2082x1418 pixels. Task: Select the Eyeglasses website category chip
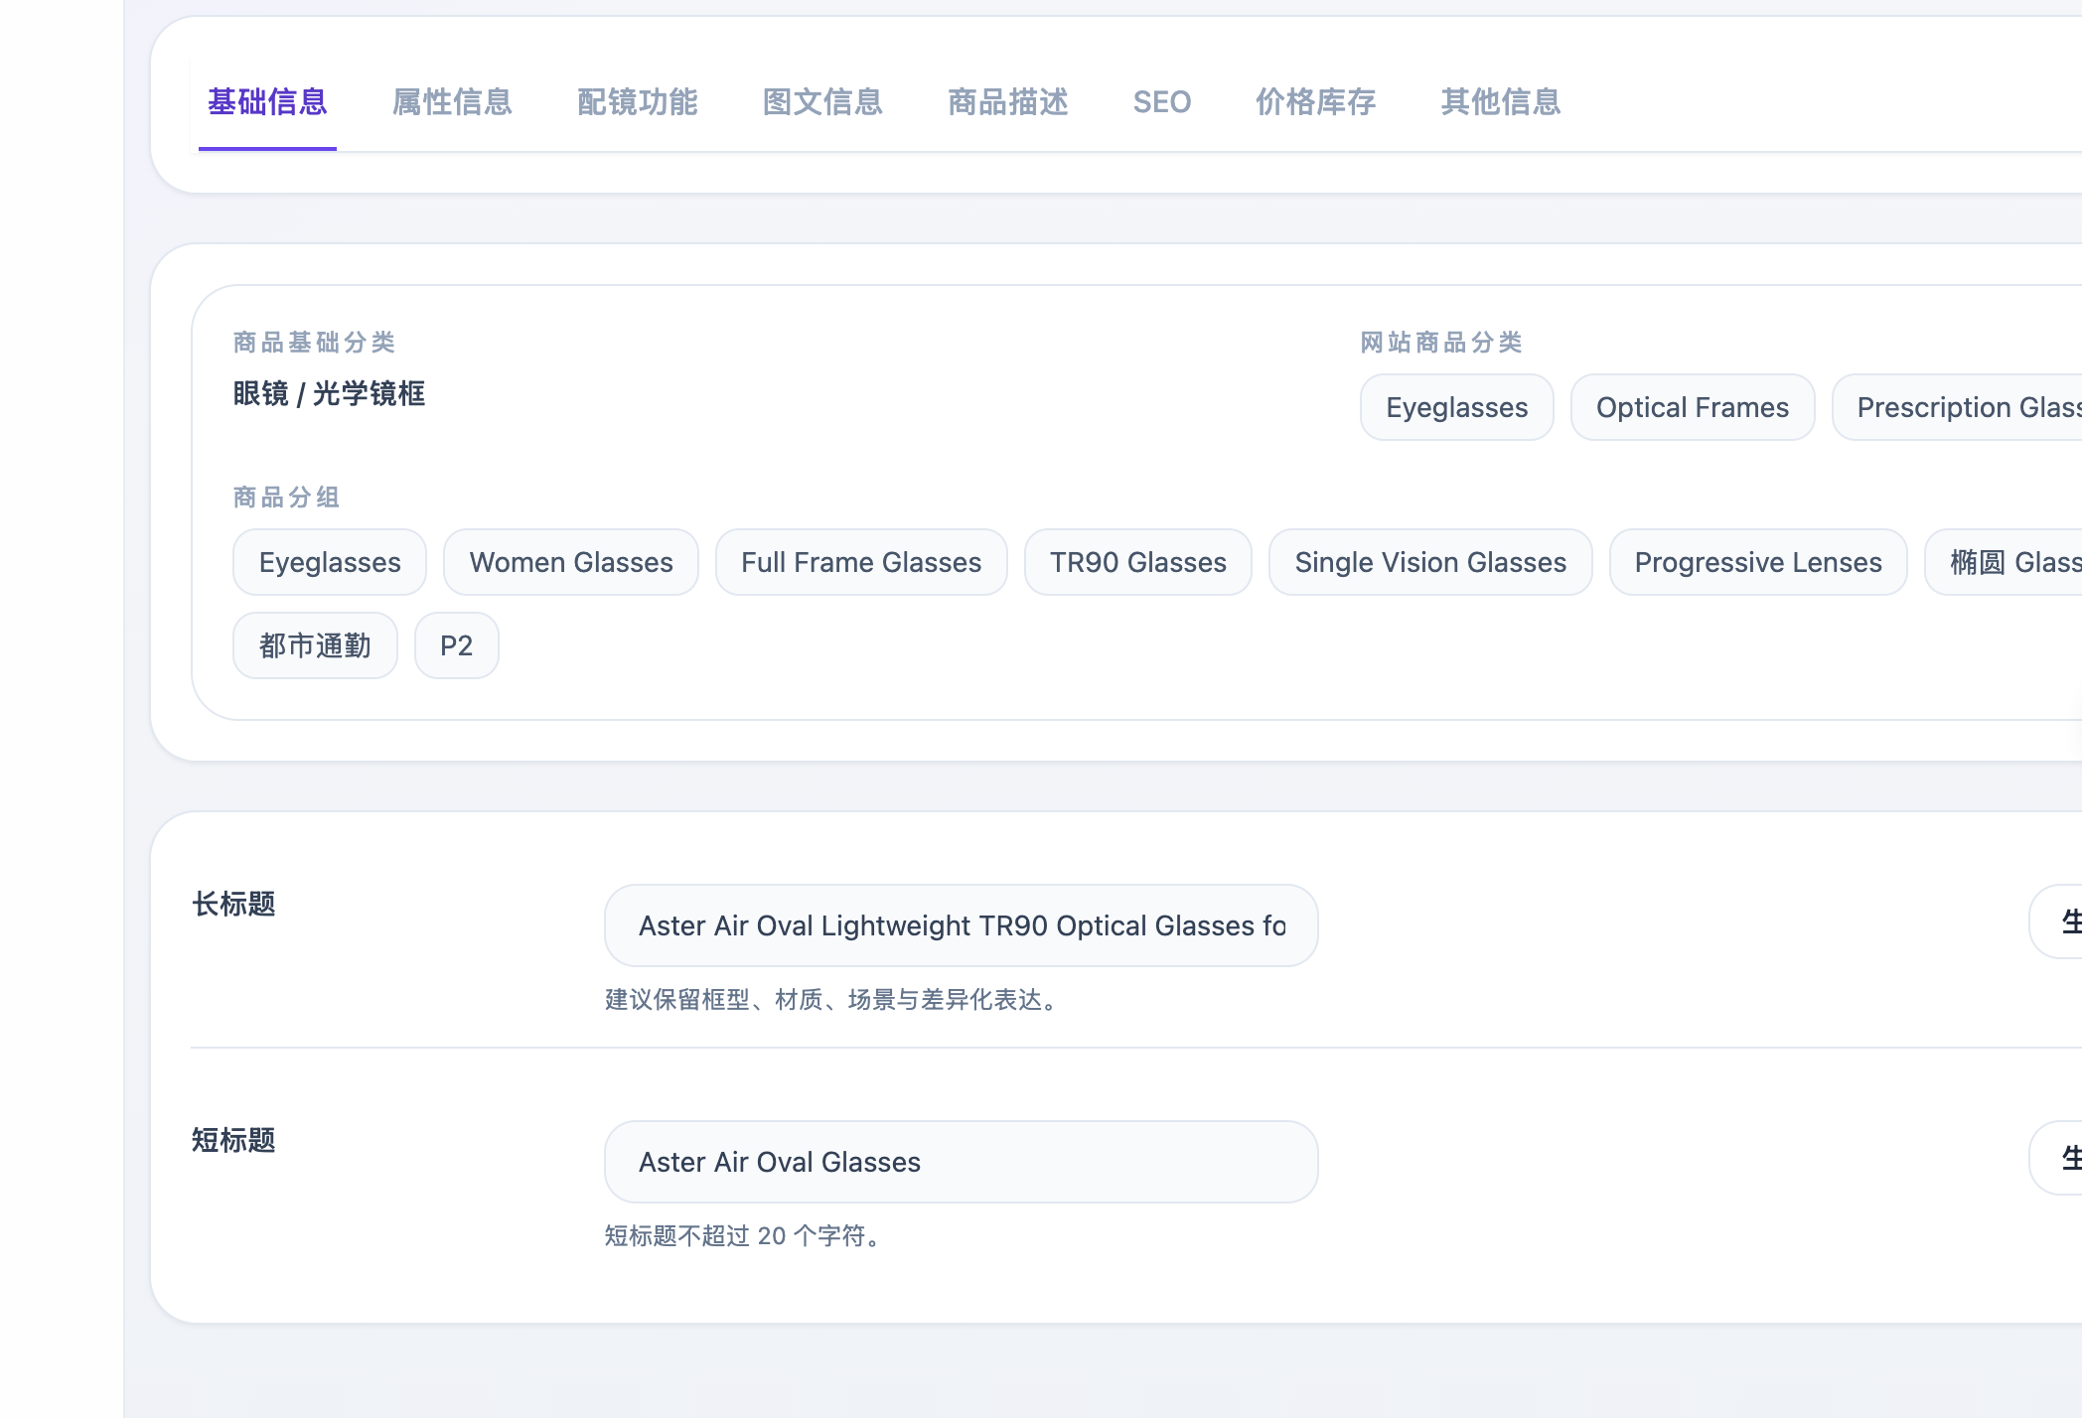[1457, 407]
